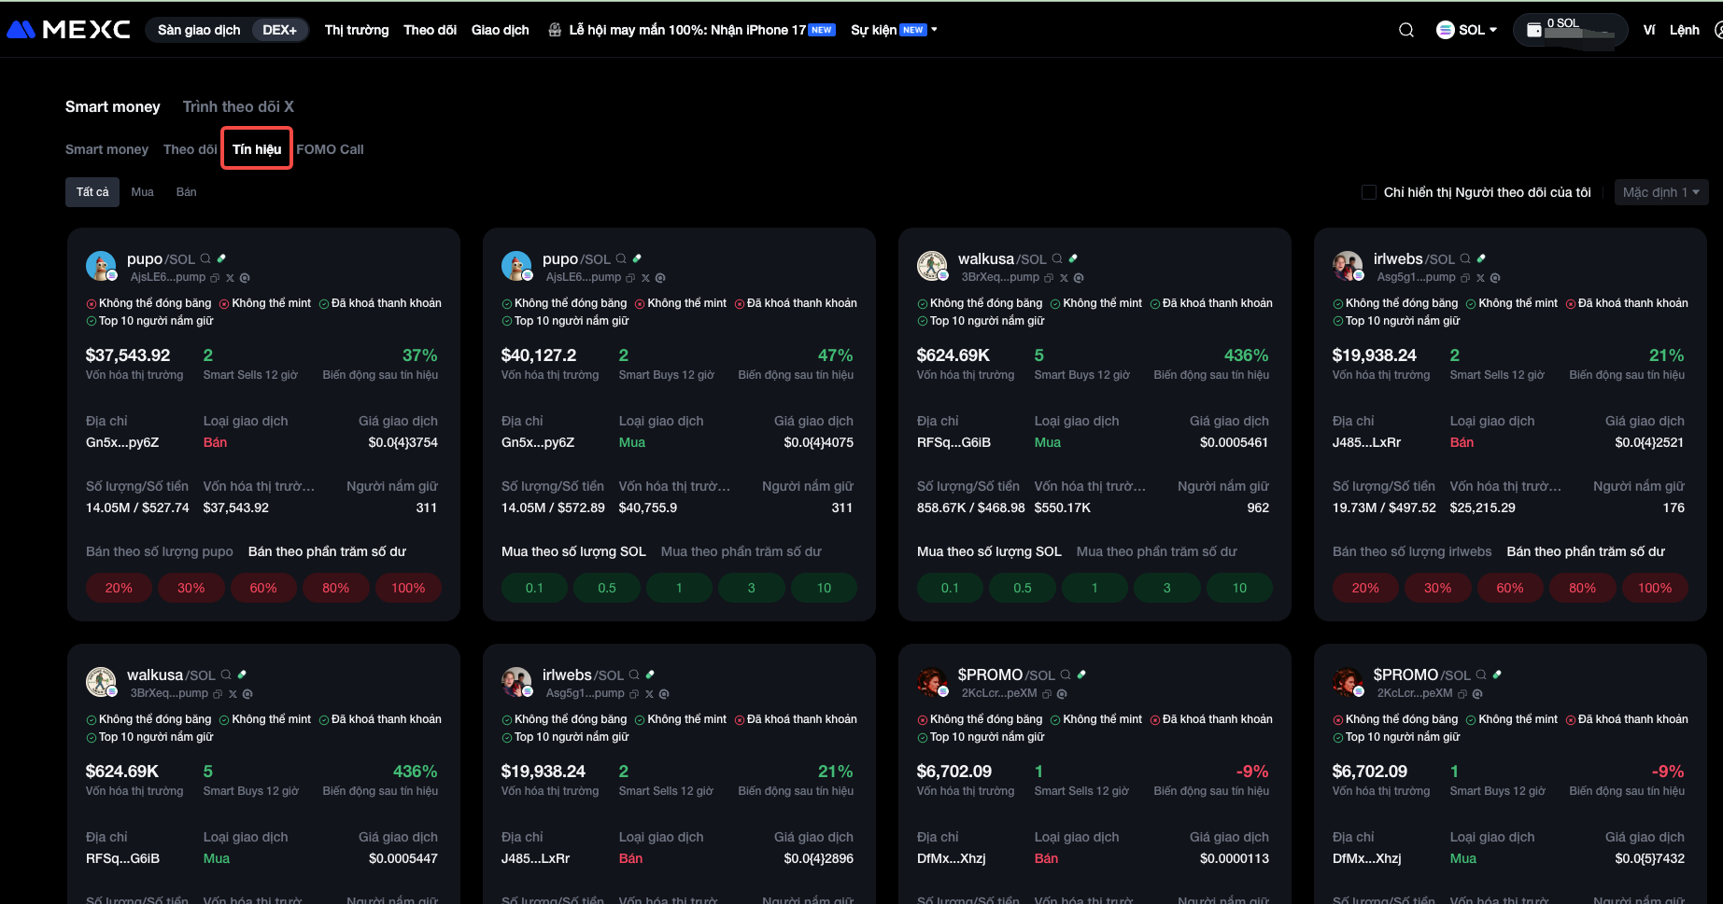Open X link on walkusa top card
The height and width of the screenshot is (904, 1723).
(x=1064, y=278)
